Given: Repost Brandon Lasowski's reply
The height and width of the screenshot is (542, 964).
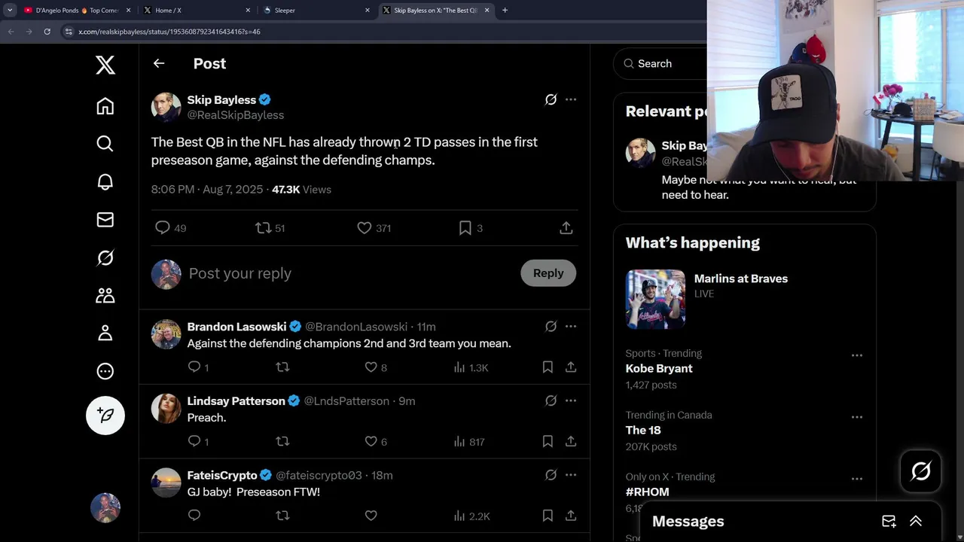Looking at the screenshot, I should coord(282,367).
